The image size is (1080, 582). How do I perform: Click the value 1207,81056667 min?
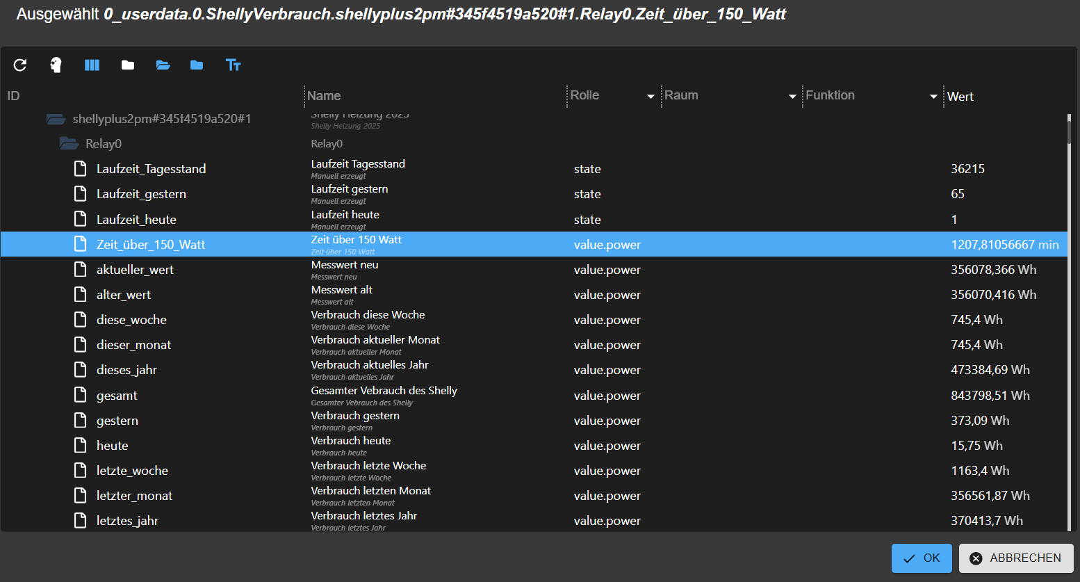click(1005, 244)
